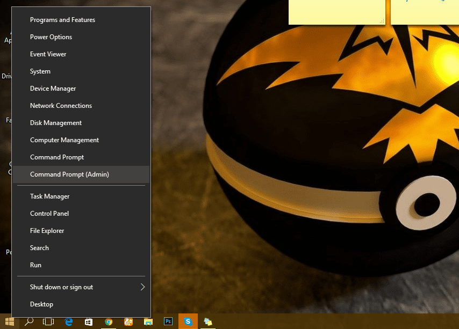Screen dimensions: 459x329
Task: Open the orange UC Browser taskbar icon
Action: click(128, 321)
